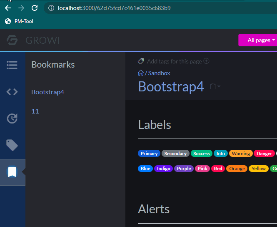Click the Pink badge

(x=202, y=169)
